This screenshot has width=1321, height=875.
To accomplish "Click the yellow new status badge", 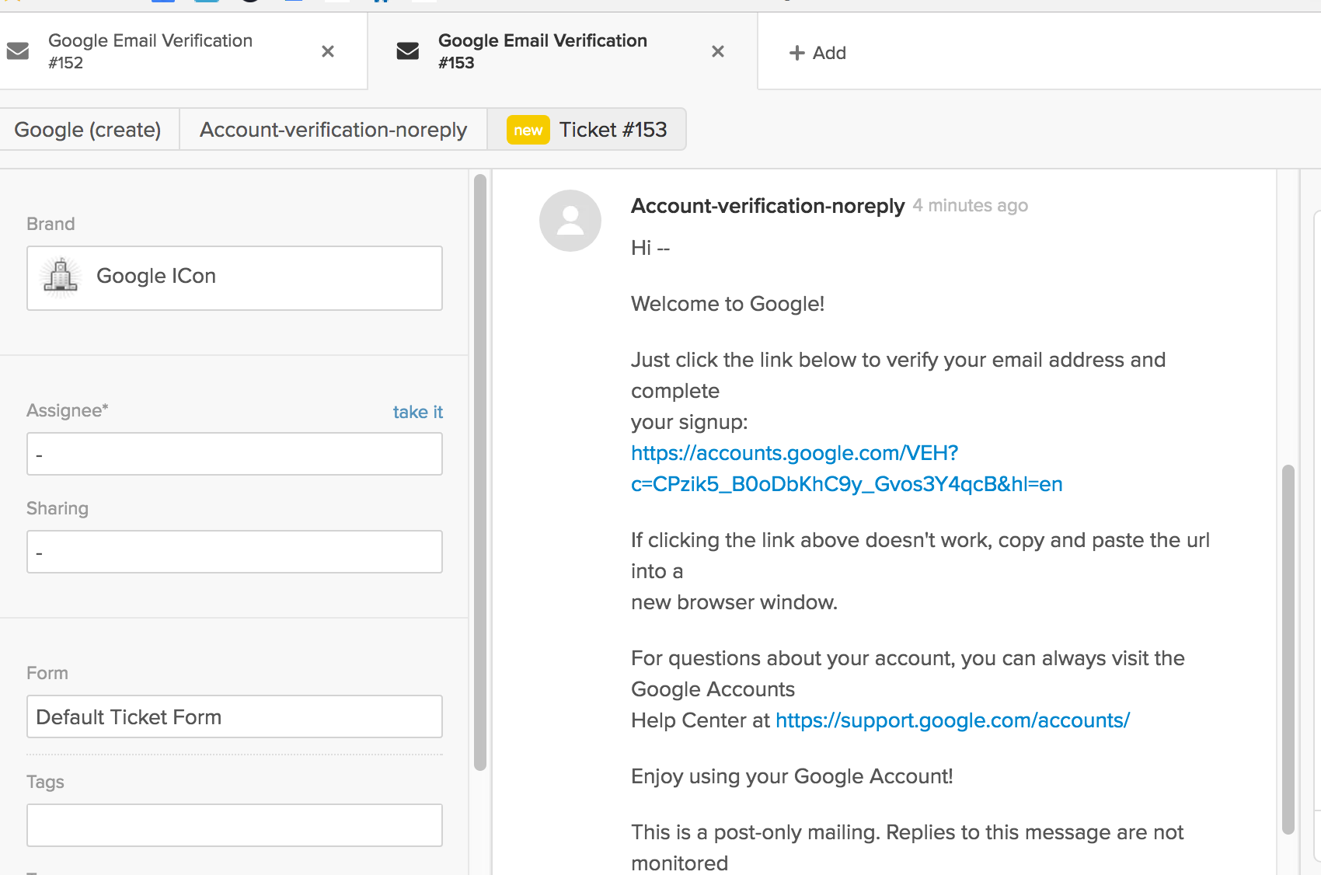I will [528, 130].
